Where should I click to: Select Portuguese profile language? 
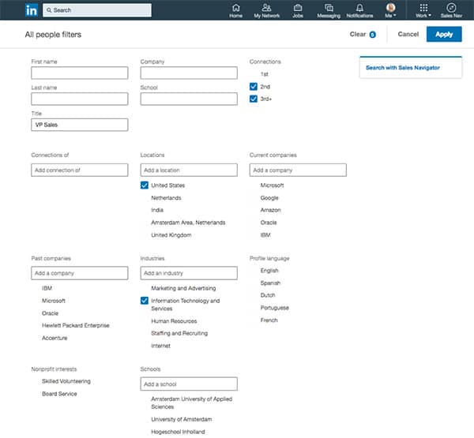[274, 308]
